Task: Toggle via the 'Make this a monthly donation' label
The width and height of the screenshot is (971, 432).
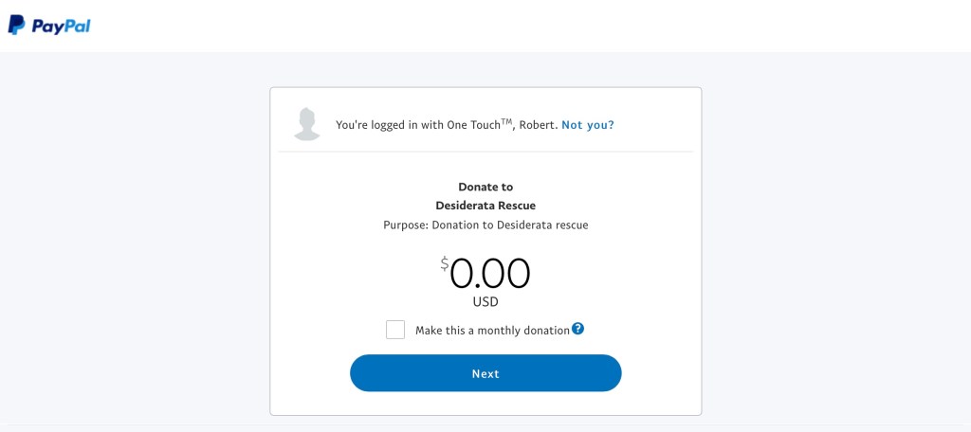Action: 492,331
